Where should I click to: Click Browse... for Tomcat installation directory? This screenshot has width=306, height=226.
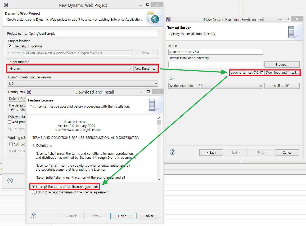pyautogui.click(x=282, y=64)
